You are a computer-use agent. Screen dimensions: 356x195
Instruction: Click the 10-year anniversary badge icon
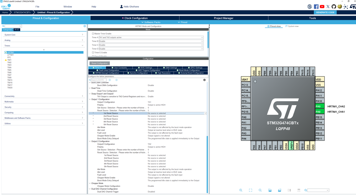(x=310, y=6)
